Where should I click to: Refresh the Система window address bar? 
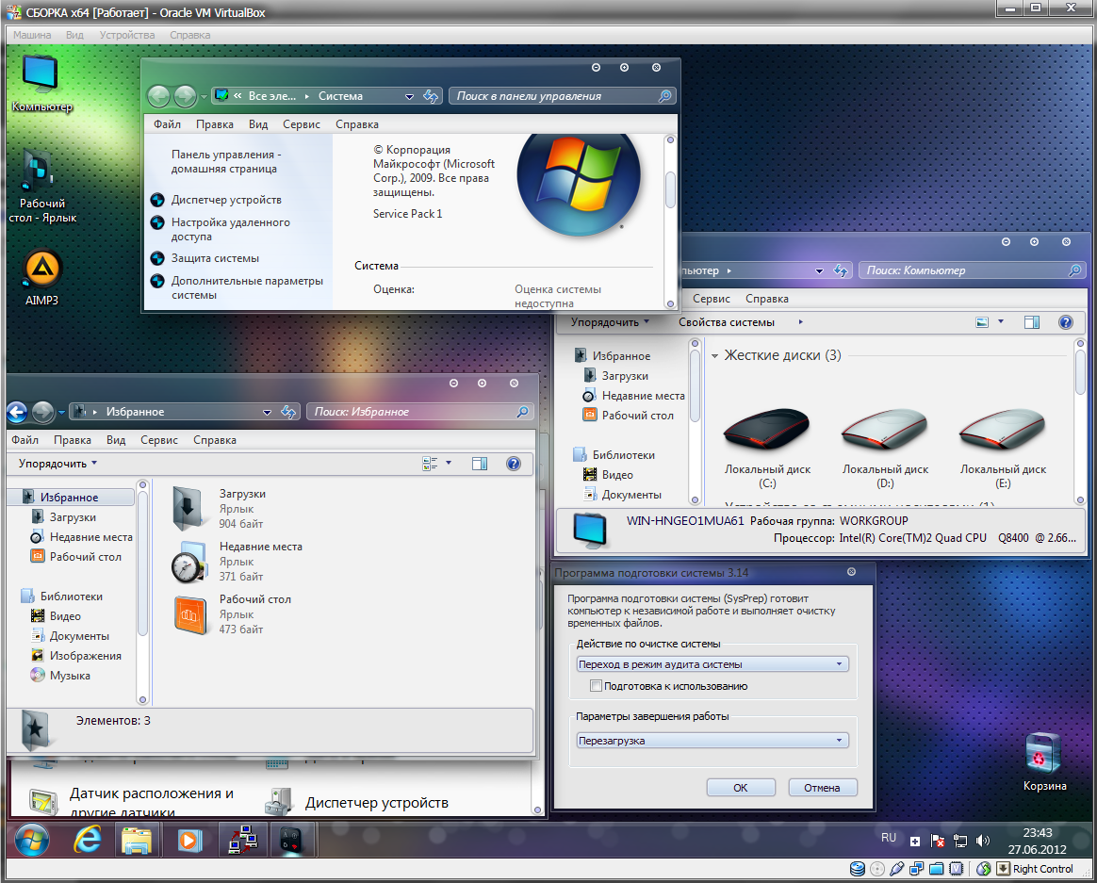431,96
